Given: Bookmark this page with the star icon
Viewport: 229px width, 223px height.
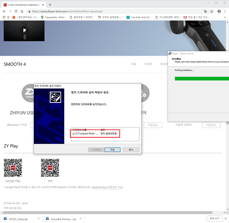Looking at the screenshot, I should click(212, 11).
